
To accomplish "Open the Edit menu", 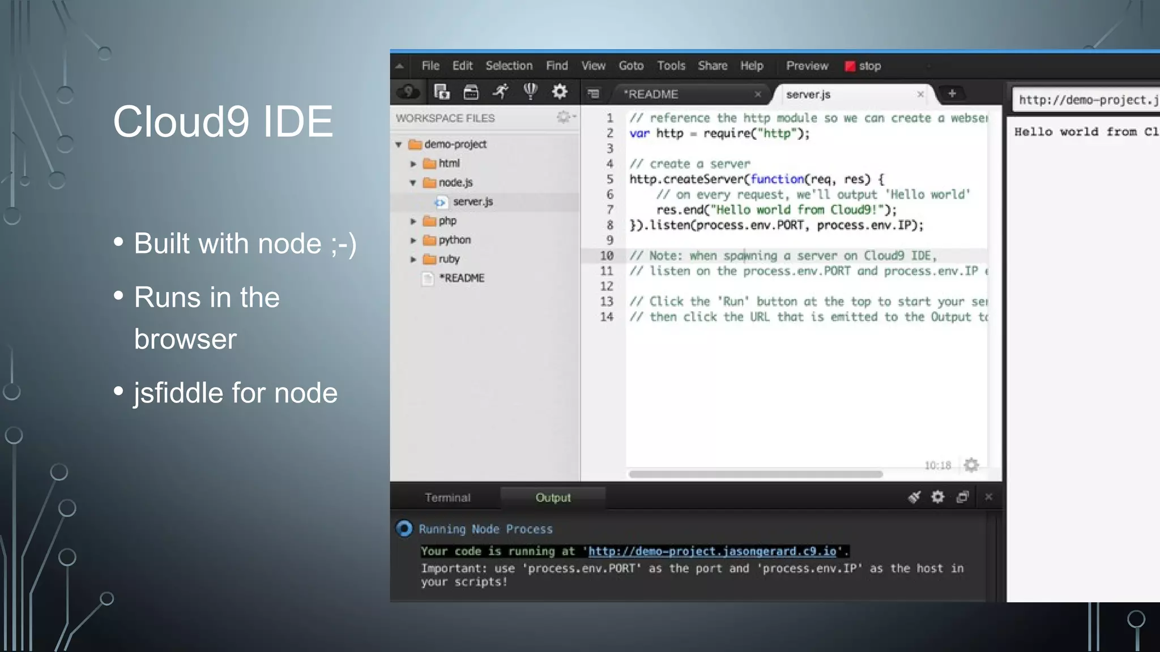I will pos(462,66).
